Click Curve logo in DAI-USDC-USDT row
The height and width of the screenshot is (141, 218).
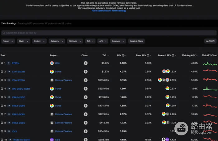pos(52,89)
